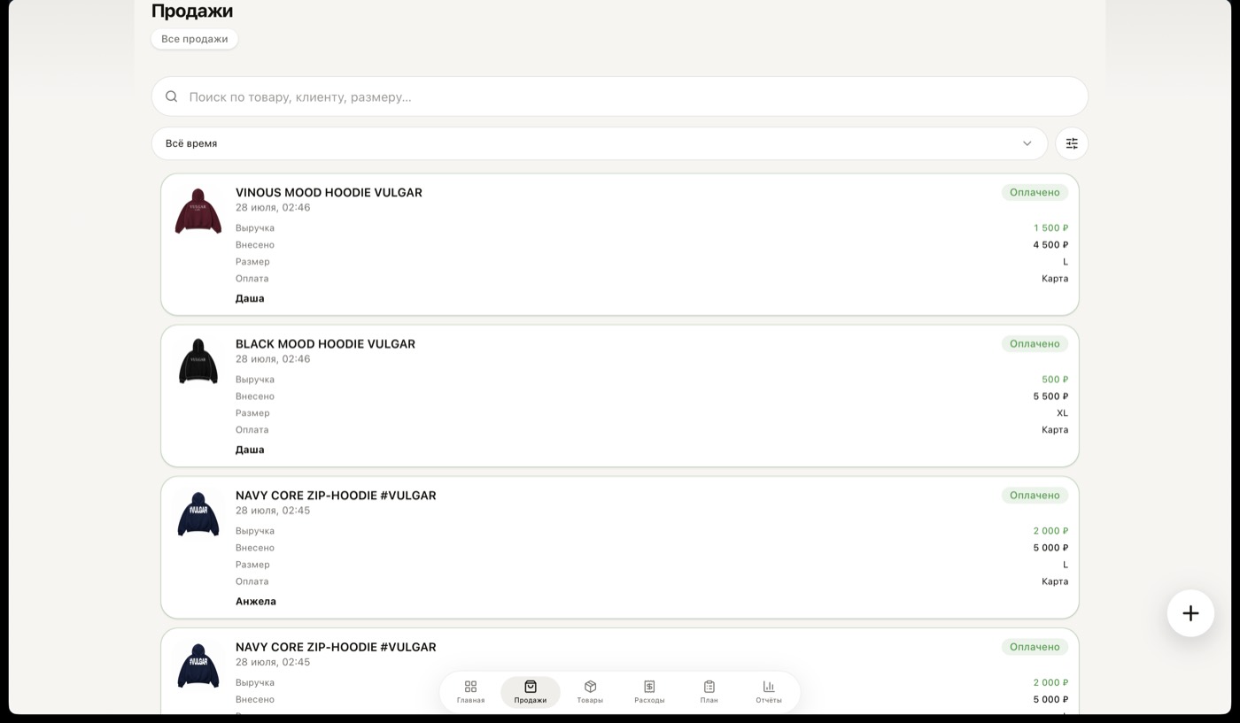Click the black hoodie thumbnail
Screen dimensions: 1240x723
198,362
